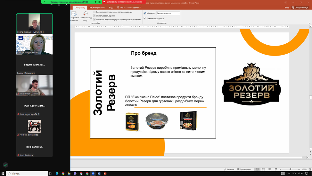
Task: Click Volodymyr Danilov video tile in Zoom
Action: tap(34, 85)
